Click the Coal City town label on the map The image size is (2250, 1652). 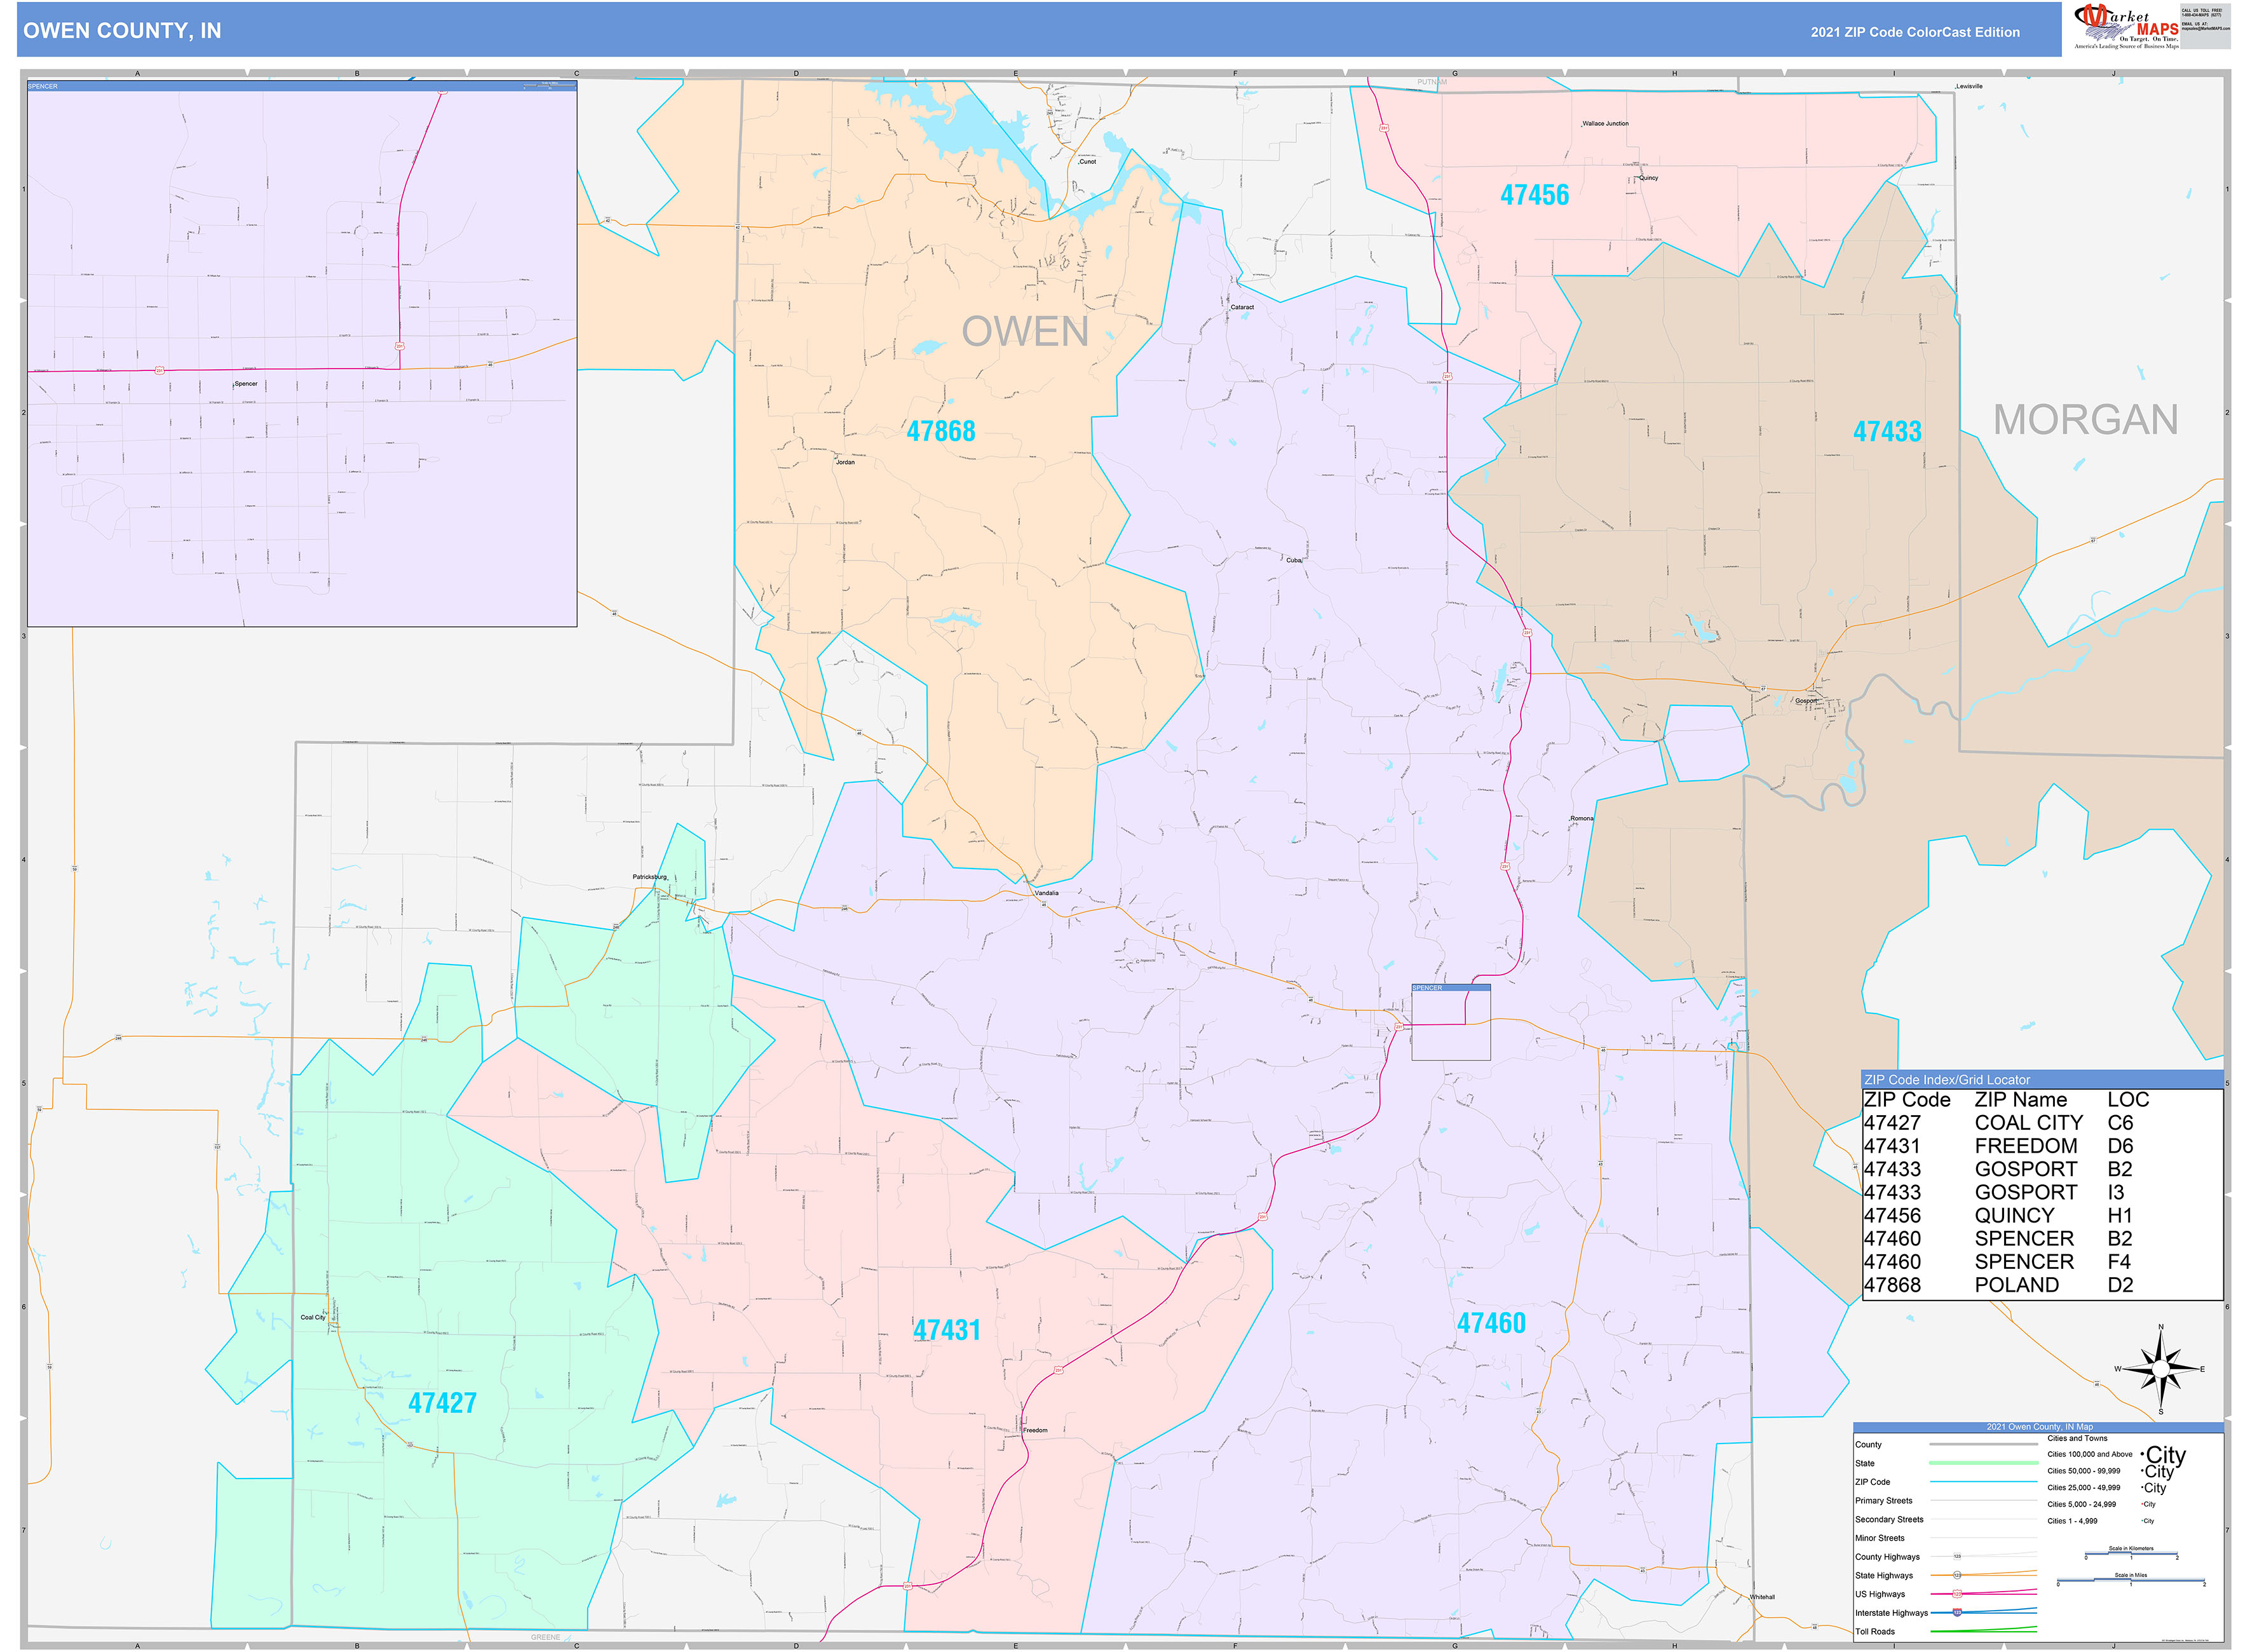313,1317
